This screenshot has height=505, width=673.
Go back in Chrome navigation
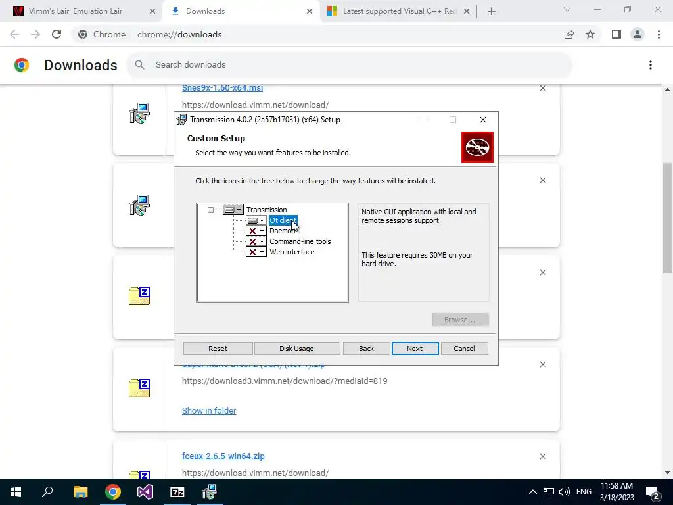[x=14, y=34]
